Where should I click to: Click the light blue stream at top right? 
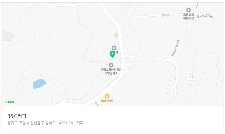coord(197,6)
